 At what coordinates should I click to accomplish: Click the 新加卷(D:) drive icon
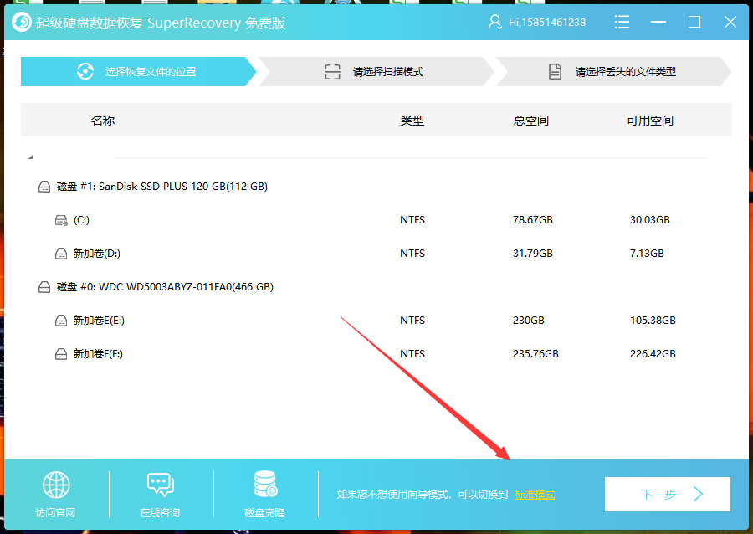pos(61,254)
